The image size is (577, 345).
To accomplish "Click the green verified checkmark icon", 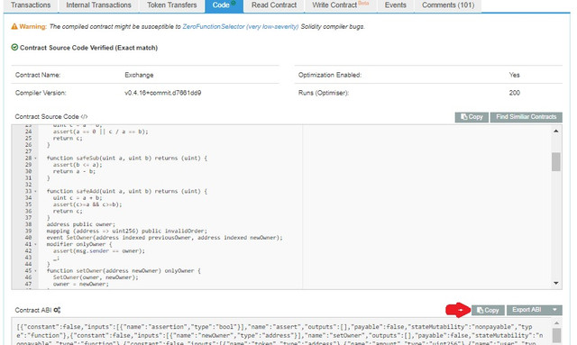I will [x=14, y=48].
